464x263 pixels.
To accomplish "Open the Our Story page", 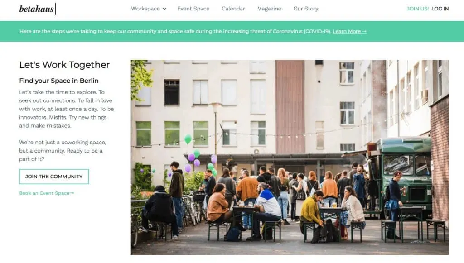I will 306,9.
